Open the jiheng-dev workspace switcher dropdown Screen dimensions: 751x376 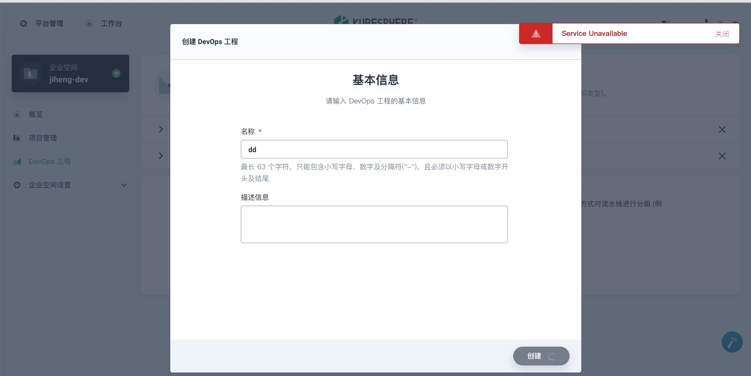point(116,73)
